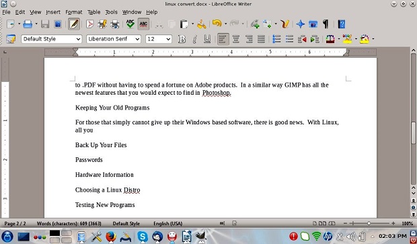The width and height of the screenshot is (417, 244).
Task: Open the Gallery icon
Action: 313,24
